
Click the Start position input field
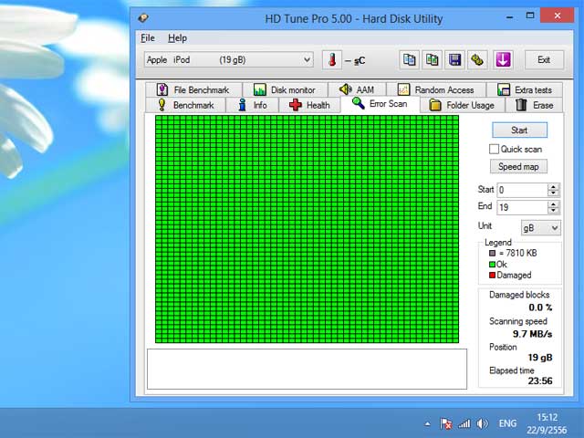click(x=521, y=190)
